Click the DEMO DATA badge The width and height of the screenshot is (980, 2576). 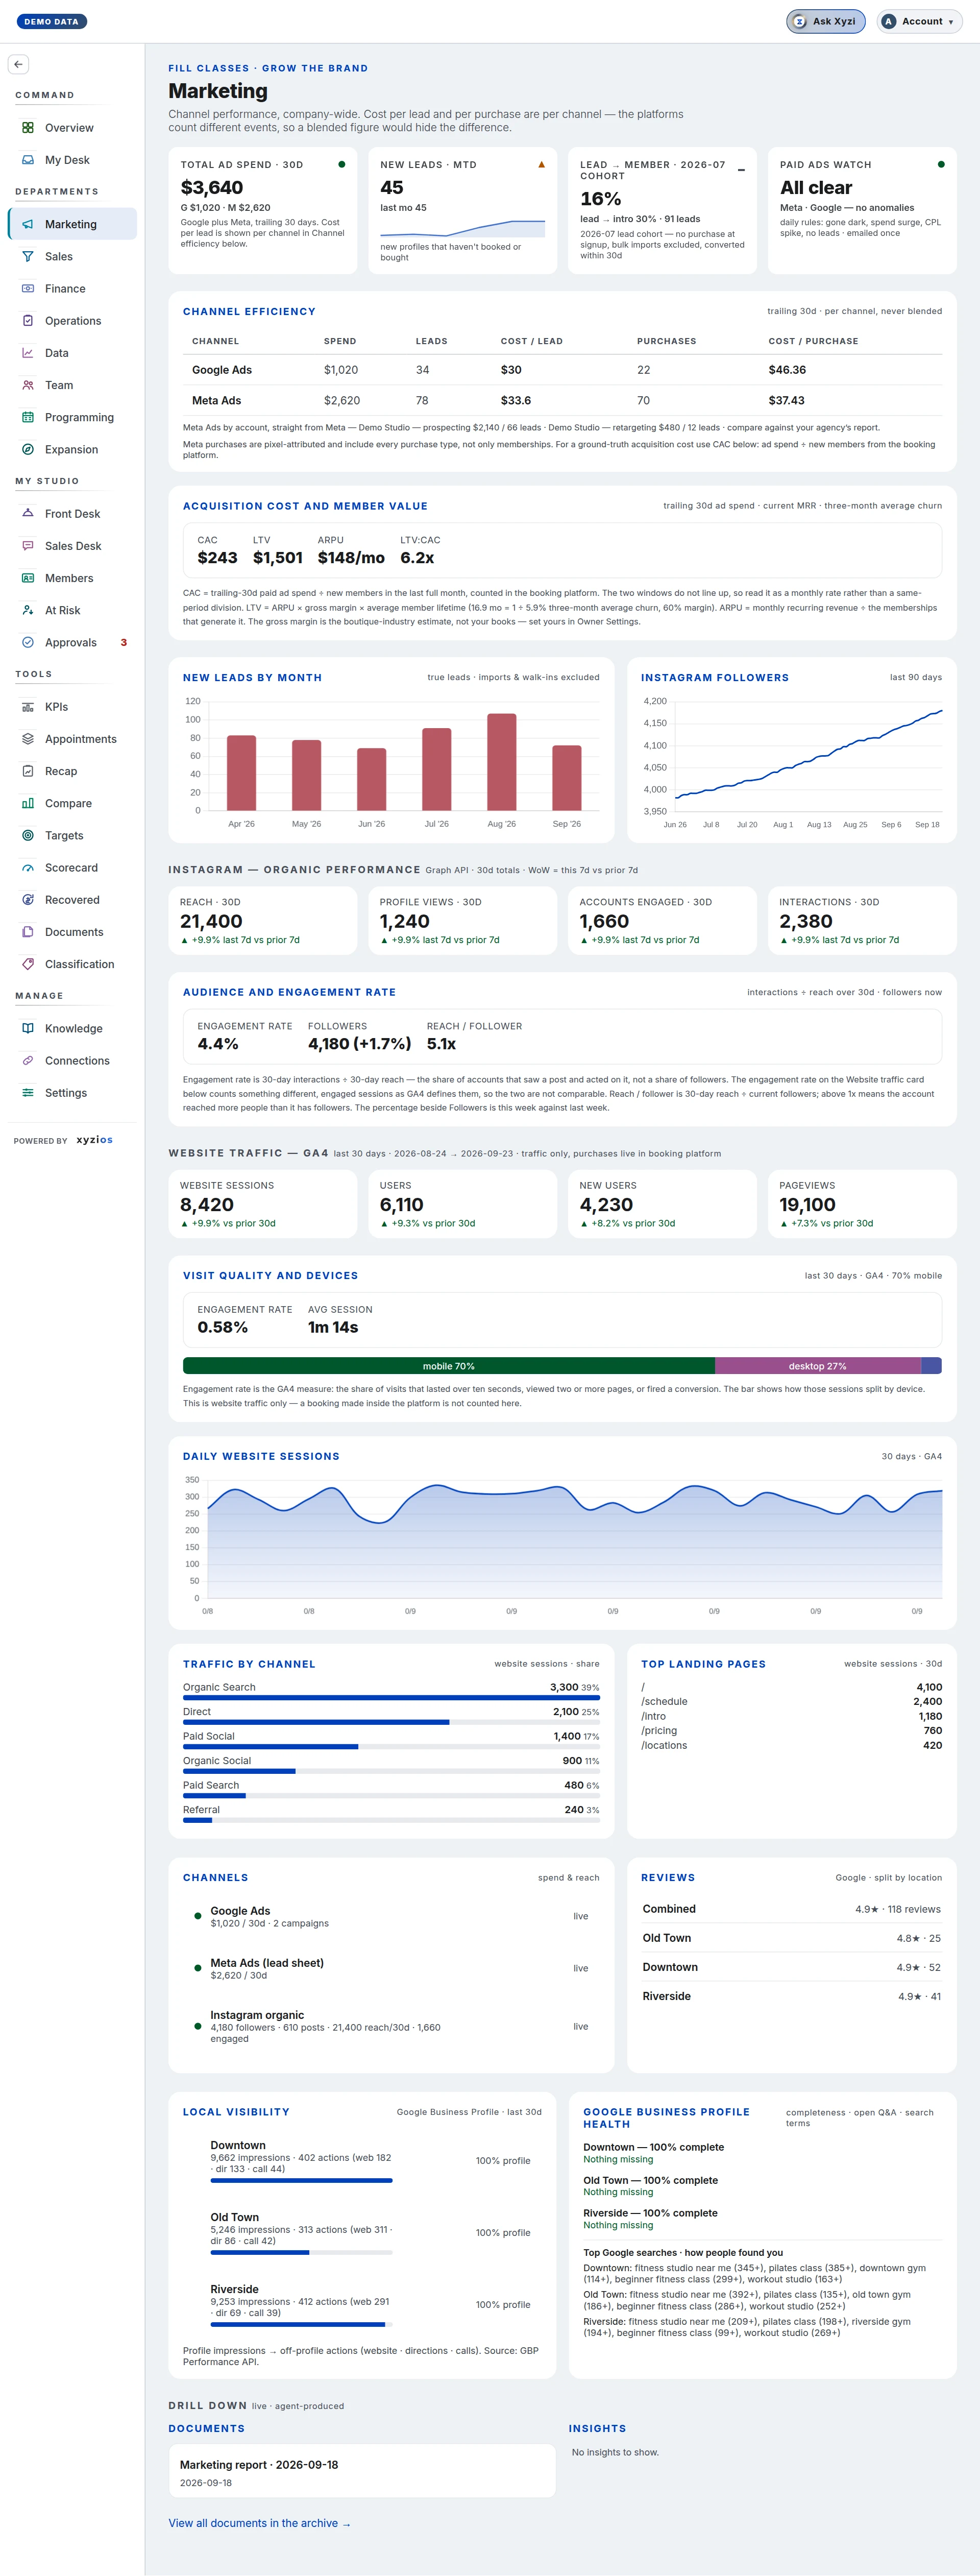(51, 21)
